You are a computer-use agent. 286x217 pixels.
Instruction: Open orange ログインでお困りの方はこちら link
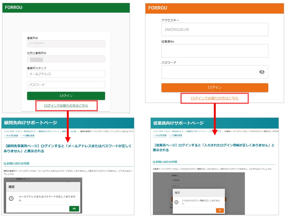(x=215, y=98)
